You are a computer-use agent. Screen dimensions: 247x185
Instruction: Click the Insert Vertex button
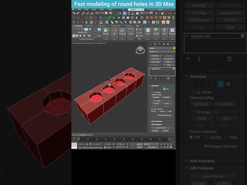(x=161, y=128)
